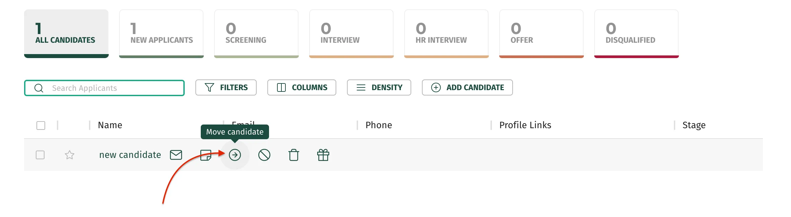Open the Disqualified stage tab
The image size is (791, 217).
click(x=636, y=34)
